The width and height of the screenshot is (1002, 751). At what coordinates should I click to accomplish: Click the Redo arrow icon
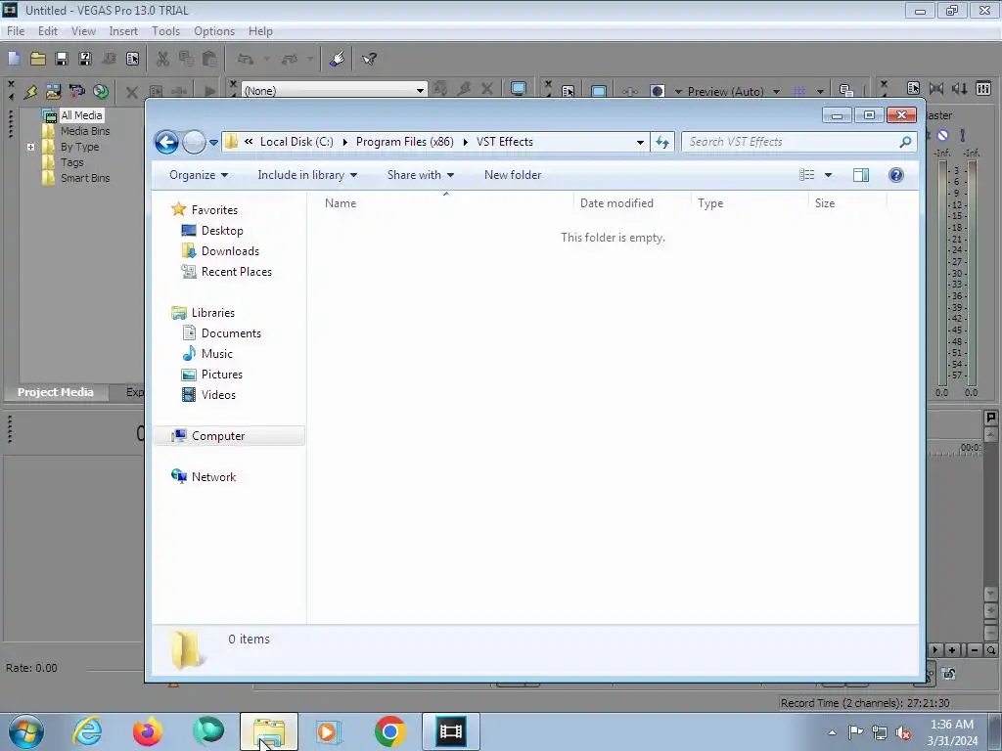coord(290,59)
